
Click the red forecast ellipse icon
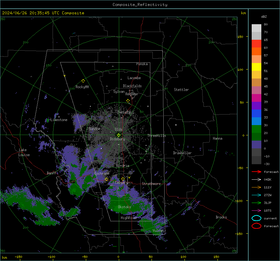pyautogui.click(x=256, y=226)
